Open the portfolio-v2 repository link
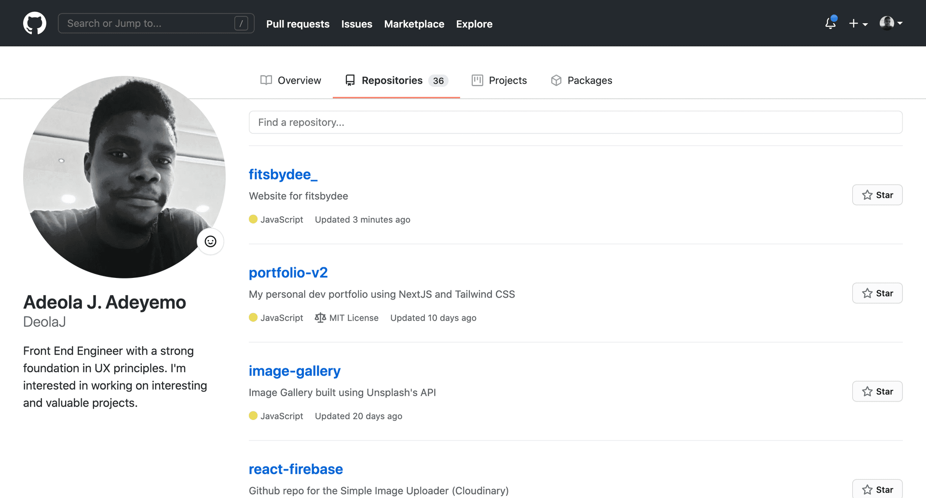Image resolution: width=926 pixels, height=498 pixels. click(x=288, y=273)
